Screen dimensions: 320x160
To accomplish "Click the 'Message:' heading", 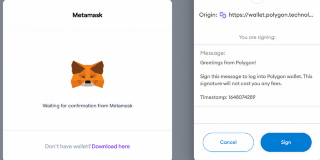I will point(212,53).
